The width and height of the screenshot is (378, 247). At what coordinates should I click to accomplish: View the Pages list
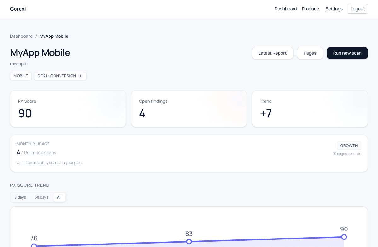[310, 53]
